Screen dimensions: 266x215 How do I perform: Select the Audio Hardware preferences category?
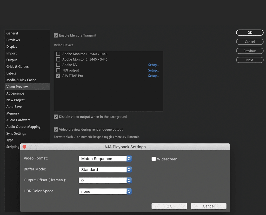pos(18,120)
